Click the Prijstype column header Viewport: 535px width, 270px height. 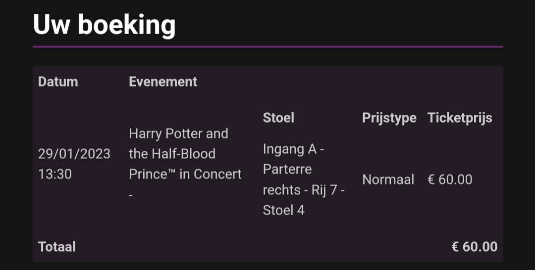(x=389, y=118)
